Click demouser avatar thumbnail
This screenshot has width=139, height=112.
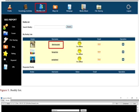(33, 44)
